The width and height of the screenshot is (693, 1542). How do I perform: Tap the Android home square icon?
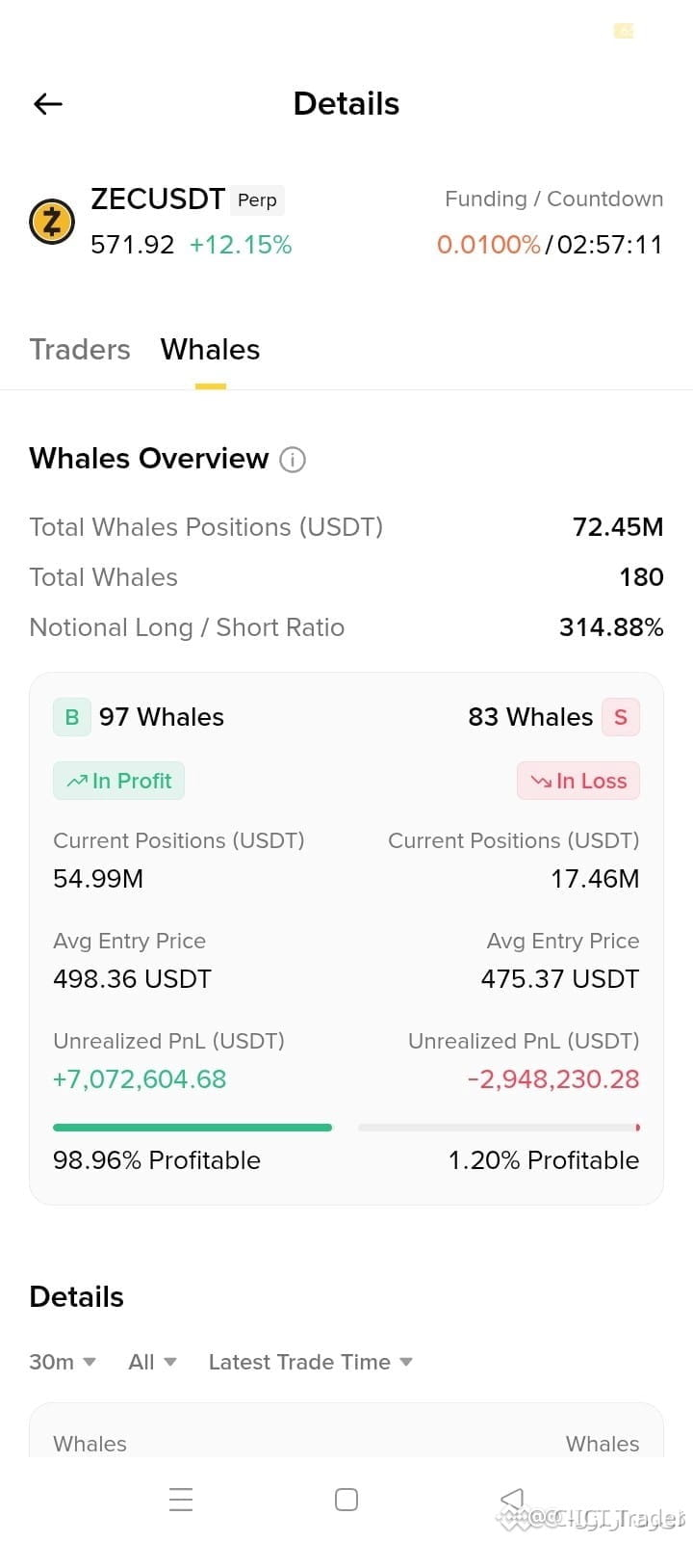point(346,1500)
